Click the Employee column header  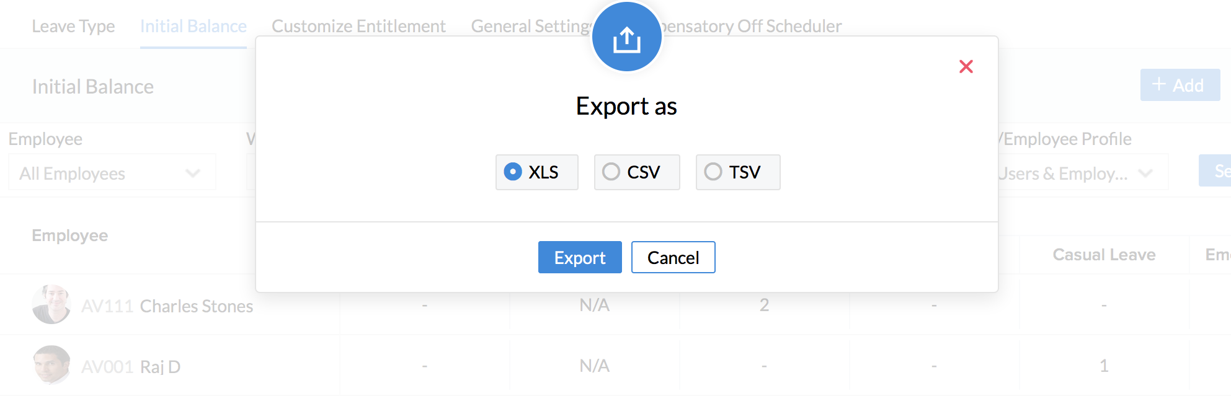click(x=70, y=235)
